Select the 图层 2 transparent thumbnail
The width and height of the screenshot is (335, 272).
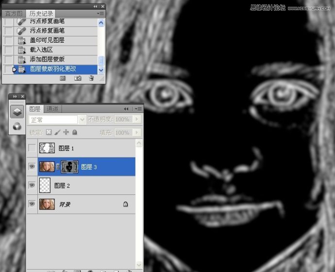[x=45, y=185]
